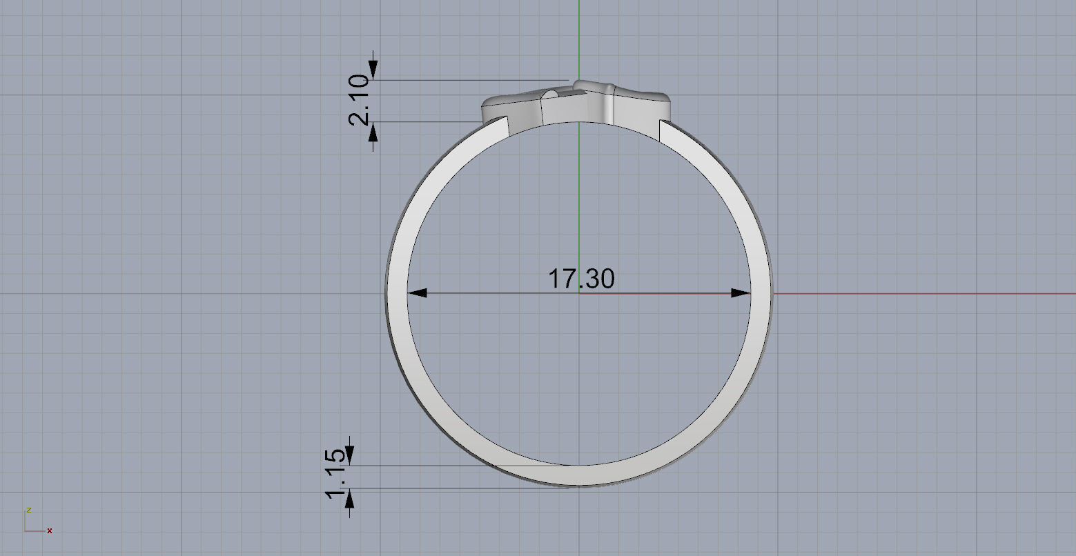The width and height of the screenshot is (1076, 556).
Task: Select the 1.15 band thickness dimension label
Action: (x=336, y=473)
